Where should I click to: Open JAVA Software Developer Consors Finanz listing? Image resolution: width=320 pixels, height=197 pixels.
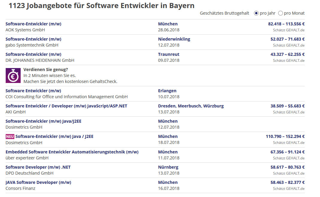coord(38,183)
